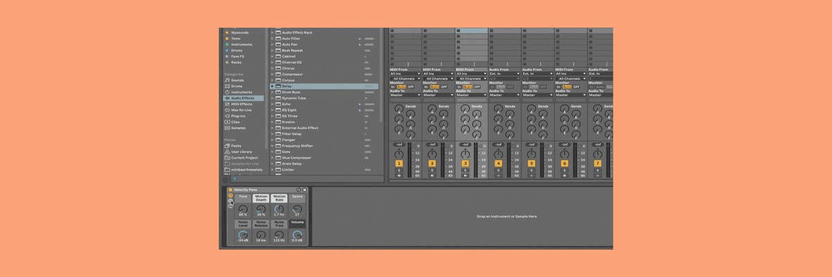Expand the Glue Compressor entry

click(x=272, y=158)
